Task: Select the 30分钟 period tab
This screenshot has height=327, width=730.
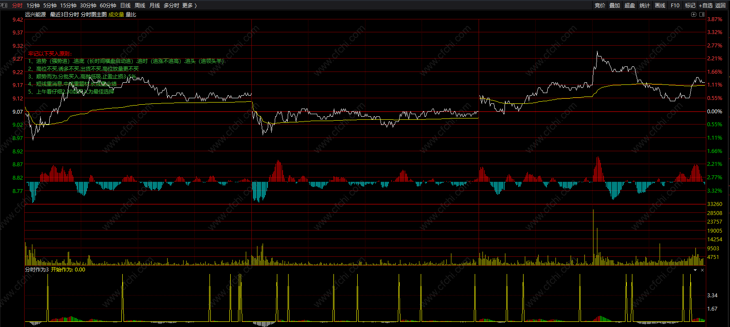Action: coord(88,6)
